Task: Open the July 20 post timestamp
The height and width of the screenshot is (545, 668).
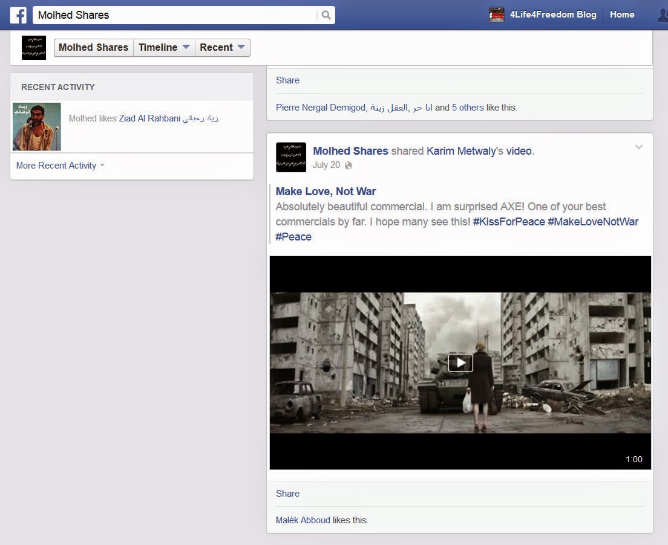Action: [x=326, y=165]
